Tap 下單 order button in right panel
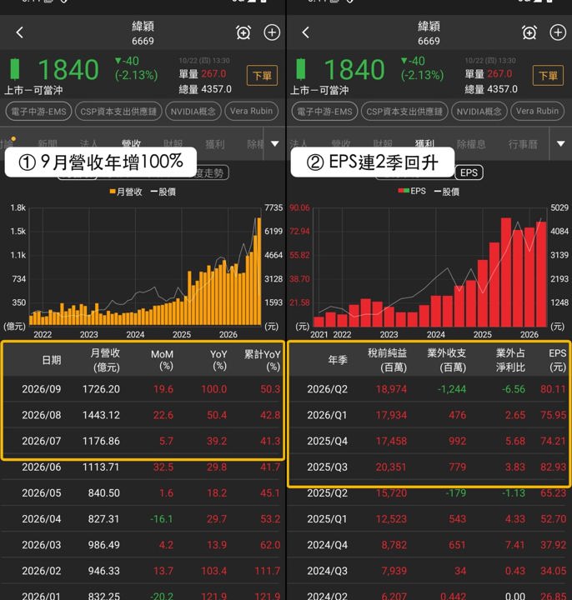 coord(548,75)
